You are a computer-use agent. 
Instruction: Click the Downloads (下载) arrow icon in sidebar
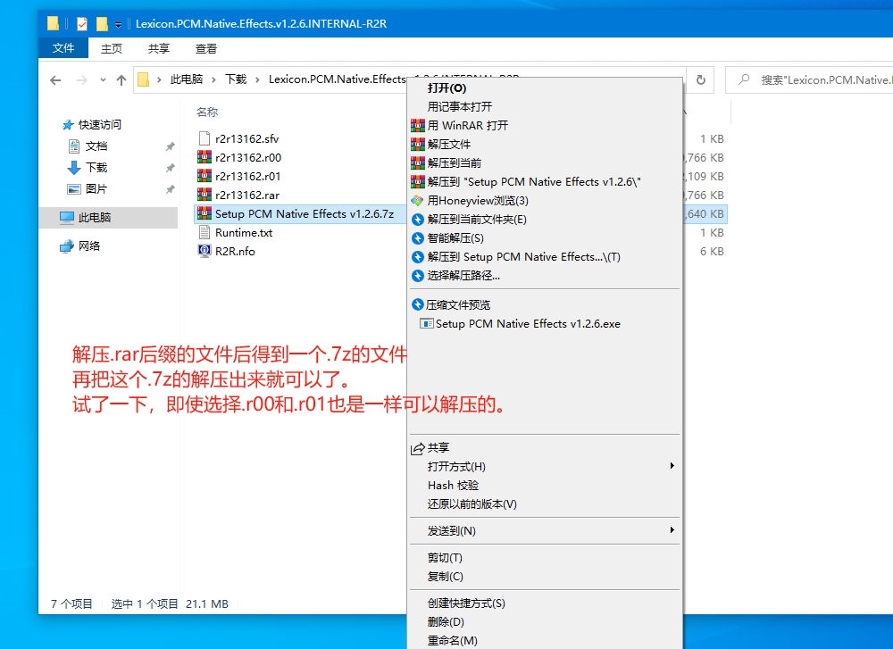pos(74,167)
